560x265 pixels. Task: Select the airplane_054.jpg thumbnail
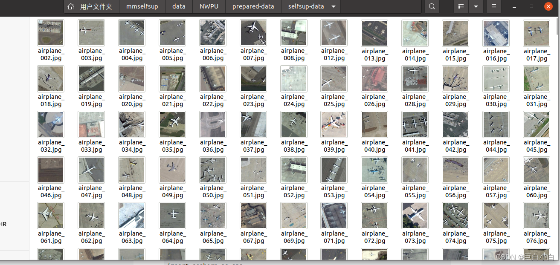point(374,170)
